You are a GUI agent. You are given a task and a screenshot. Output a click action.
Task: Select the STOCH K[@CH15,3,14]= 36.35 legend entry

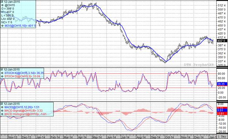tap(24, 73)
